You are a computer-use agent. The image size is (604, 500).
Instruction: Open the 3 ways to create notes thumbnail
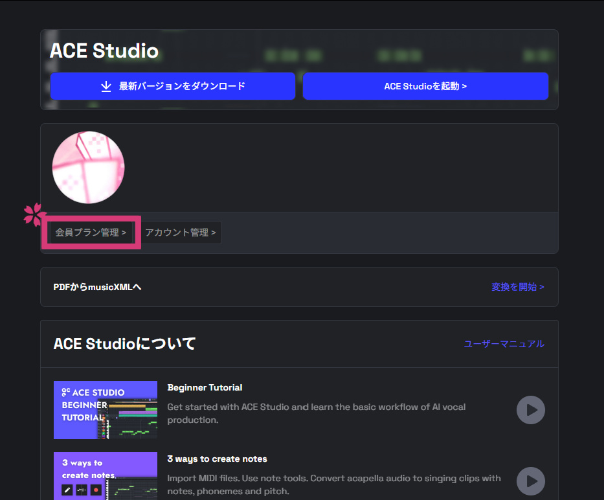[x=106, y=476]
